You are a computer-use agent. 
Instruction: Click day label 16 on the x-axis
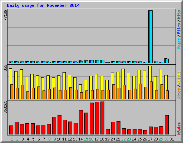tap(91, 139)
